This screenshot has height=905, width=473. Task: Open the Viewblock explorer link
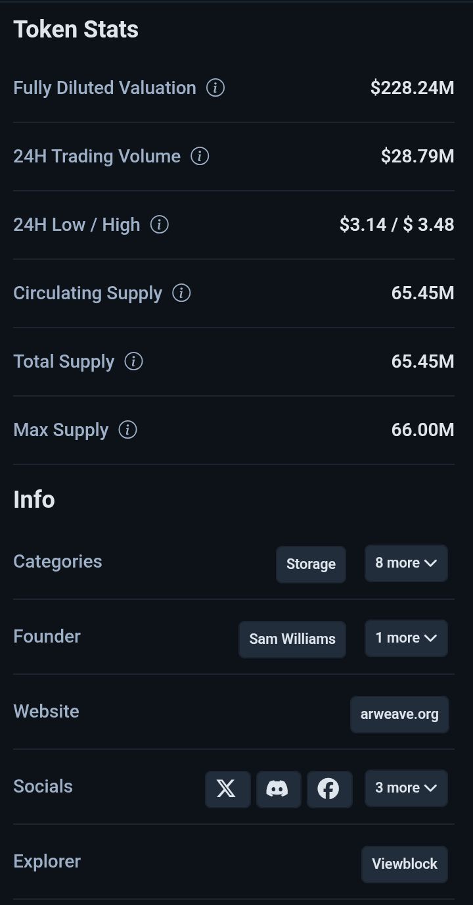click(x=405, y=864)
